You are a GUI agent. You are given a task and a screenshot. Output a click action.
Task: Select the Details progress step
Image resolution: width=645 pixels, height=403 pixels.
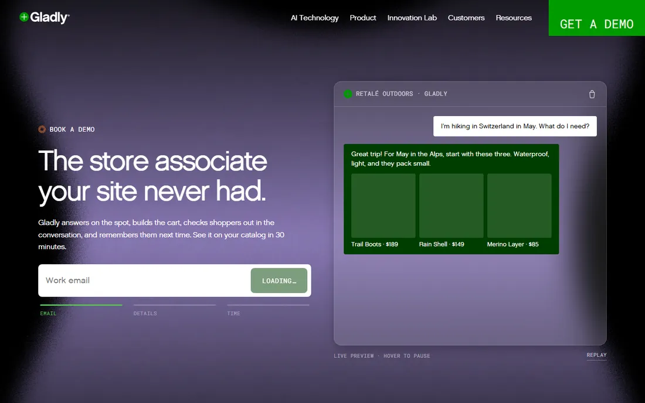pyautogui.click(x=174, y=310)
